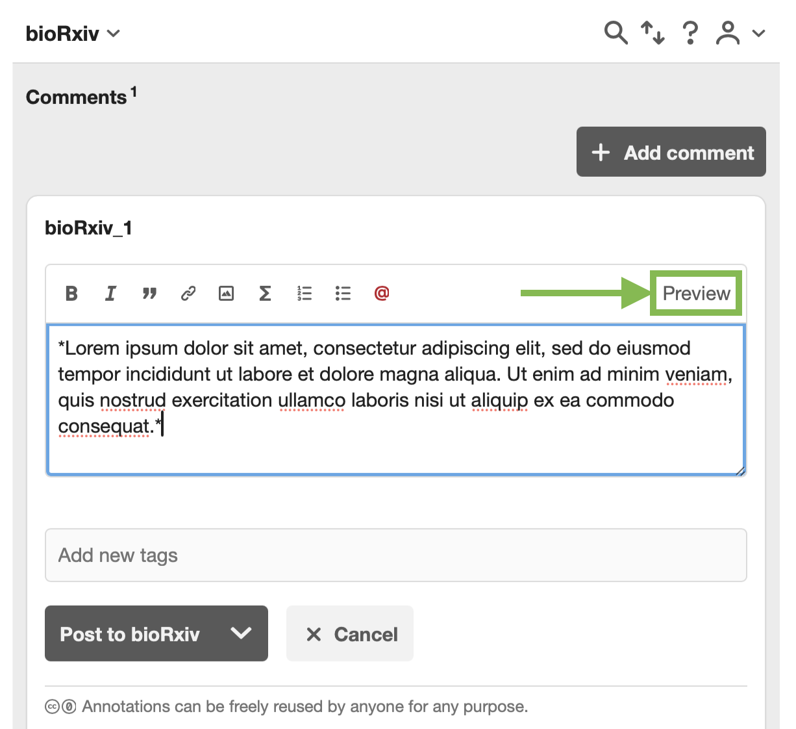This screenshot has height=729, width=796.
Task: Open the user account menu
Action: tap(740, 32)
